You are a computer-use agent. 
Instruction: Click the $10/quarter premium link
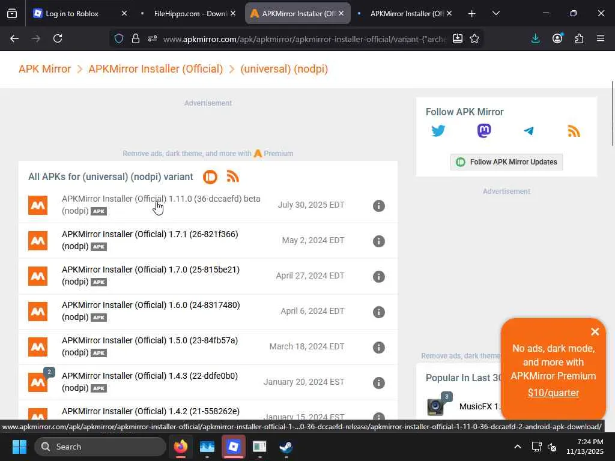tap(553, 393)
